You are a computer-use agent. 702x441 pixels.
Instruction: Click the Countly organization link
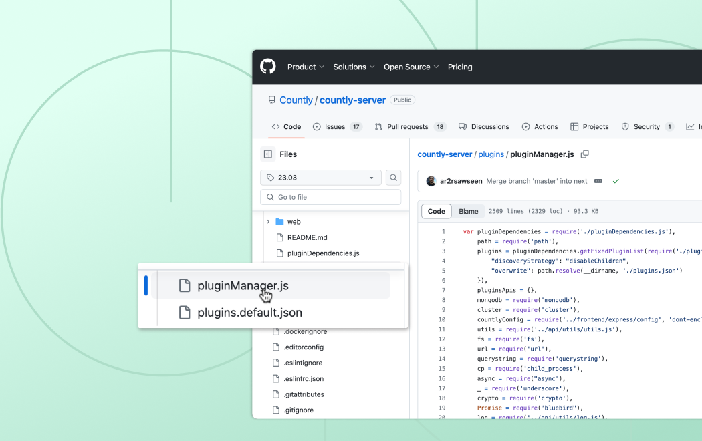(x=296, y=100)
